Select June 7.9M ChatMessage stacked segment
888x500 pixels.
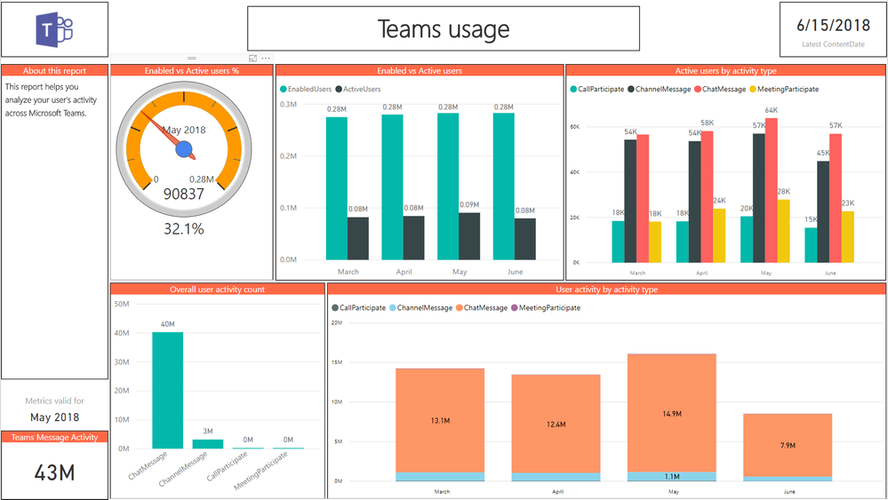click(788, 445)
